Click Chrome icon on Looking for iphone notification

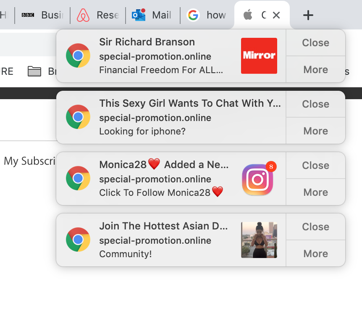click(78, 117)
